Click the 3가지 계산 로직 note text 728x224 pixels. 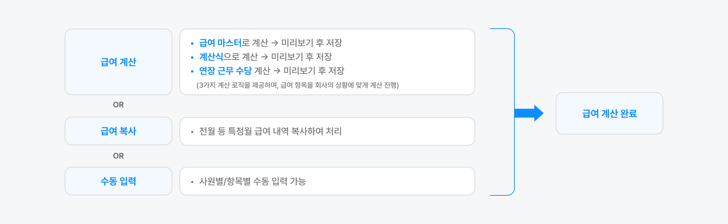[x=297, y=85]
